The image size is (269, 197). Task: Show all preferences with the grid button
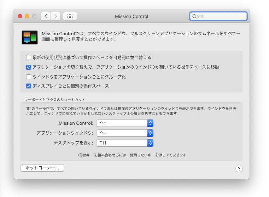coord(70,16)
